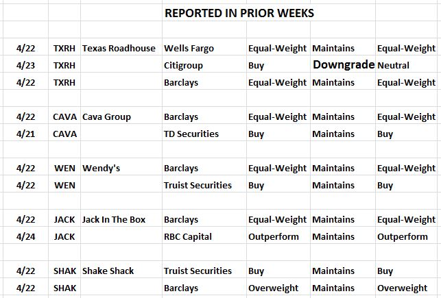Select Truist Securities in the WEN row
The width and height of the screenshot is (441, 298).
click(x=198, y=186)
